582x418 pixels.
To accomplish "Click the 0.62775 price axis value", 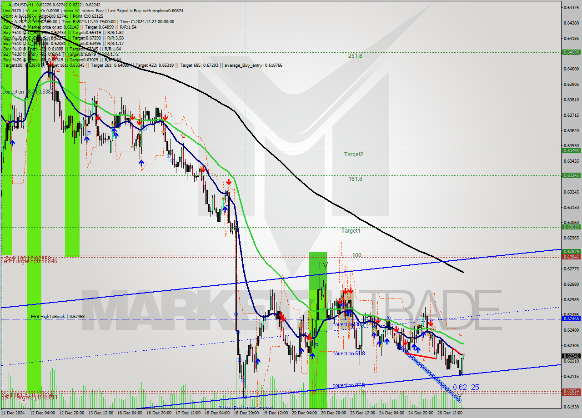I will pos(571,269).
